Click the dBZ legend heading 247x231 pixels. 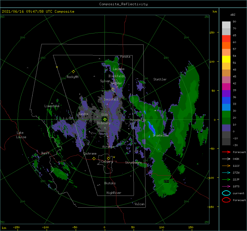pyautogui.click(x=233, y=15)
